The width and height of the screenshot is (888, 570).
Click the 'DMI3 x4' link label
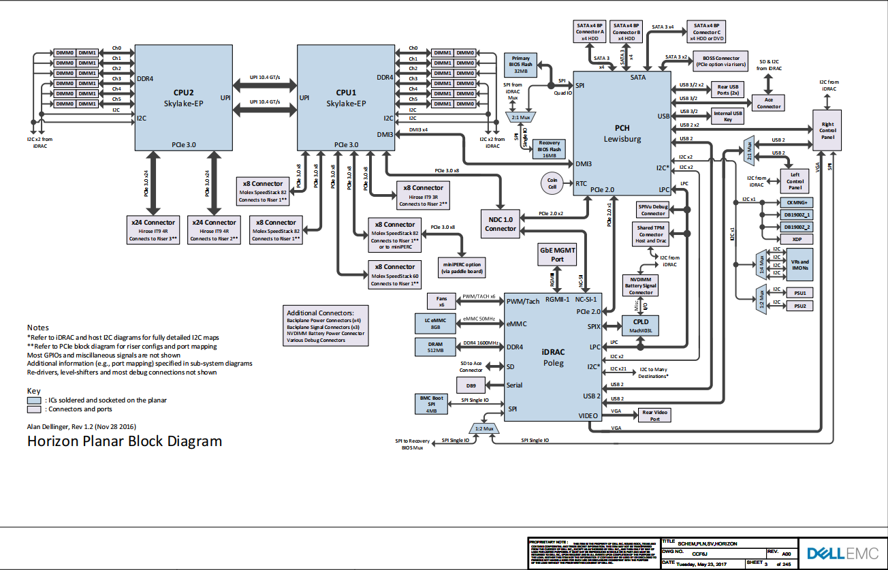coord(418,129)
